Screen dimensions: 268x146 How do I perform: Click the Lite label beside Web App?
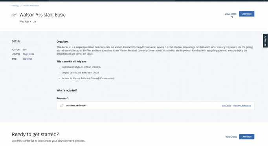pos(34,22)
